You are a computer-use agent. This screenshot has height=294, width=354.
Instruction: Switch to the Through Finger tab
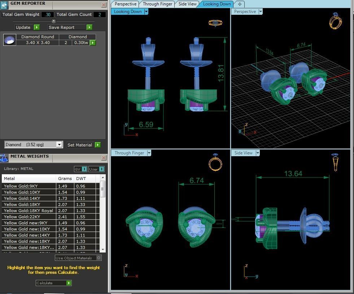(157, 4)
